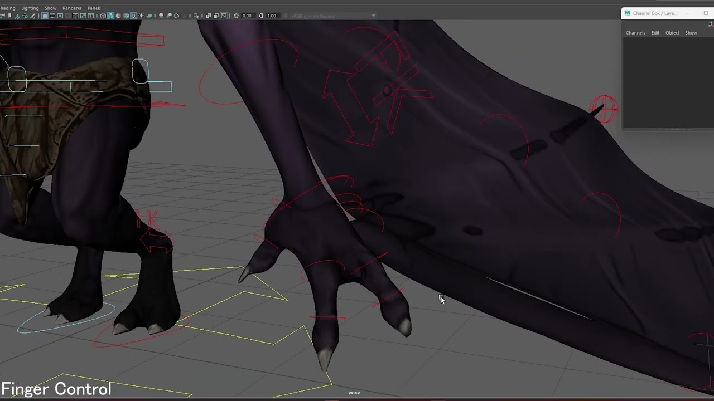Click the isolate select icon

click(196, 16)
